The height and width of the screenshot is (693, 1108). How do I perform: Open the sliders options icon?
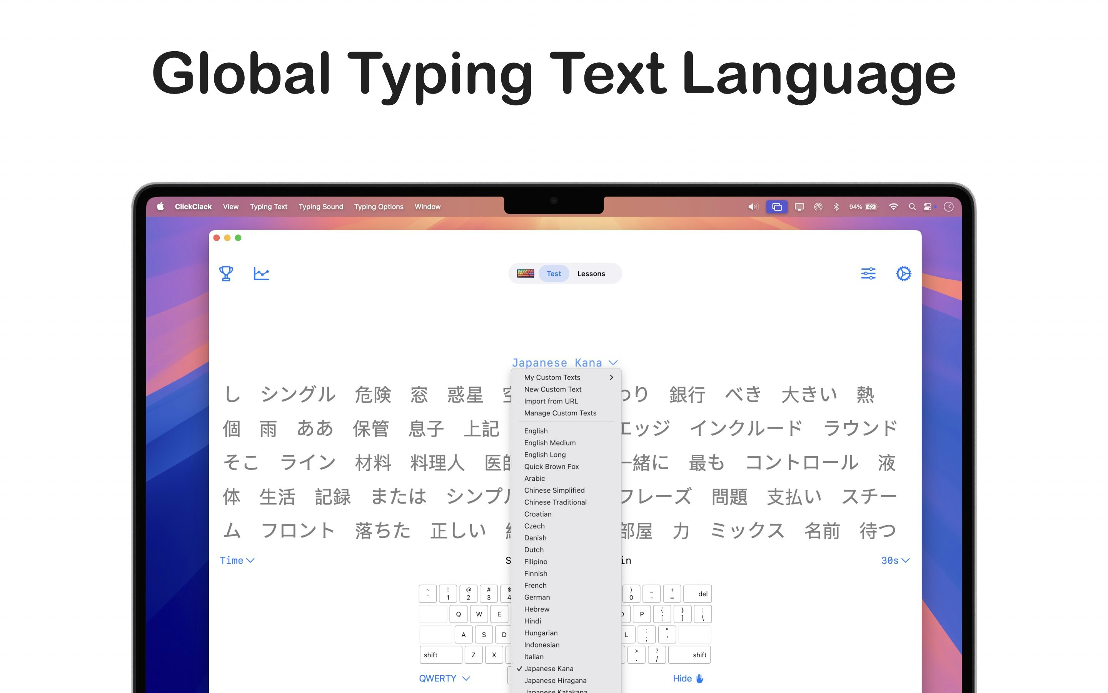point(868,274)
